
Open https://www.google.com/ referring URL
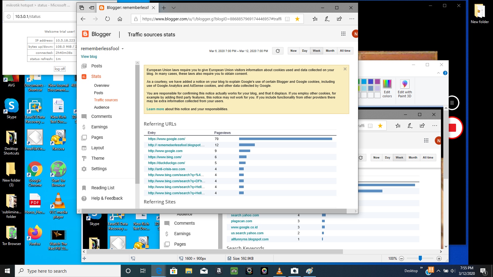(x=166, y=139)
